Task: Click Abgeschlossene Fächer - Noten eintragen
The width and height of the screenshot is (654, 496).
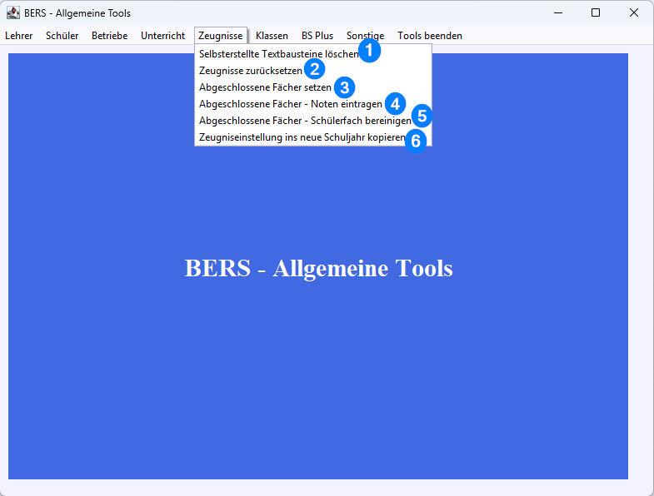Action: coord(290,104)
